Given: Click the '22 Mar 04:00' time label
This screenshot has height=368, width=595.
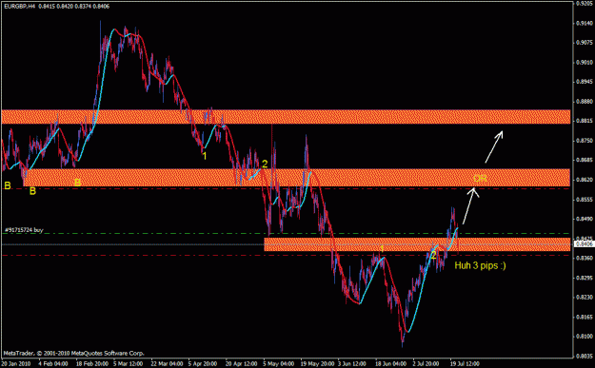Looking at the screenshot, I should [x=167, y=364].
